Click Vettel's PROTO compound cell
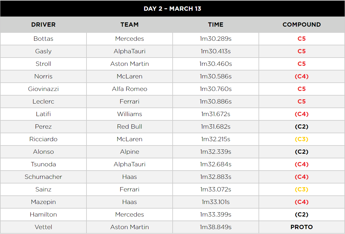This screenshot has width=345, height=234. [x=302, y=227]
